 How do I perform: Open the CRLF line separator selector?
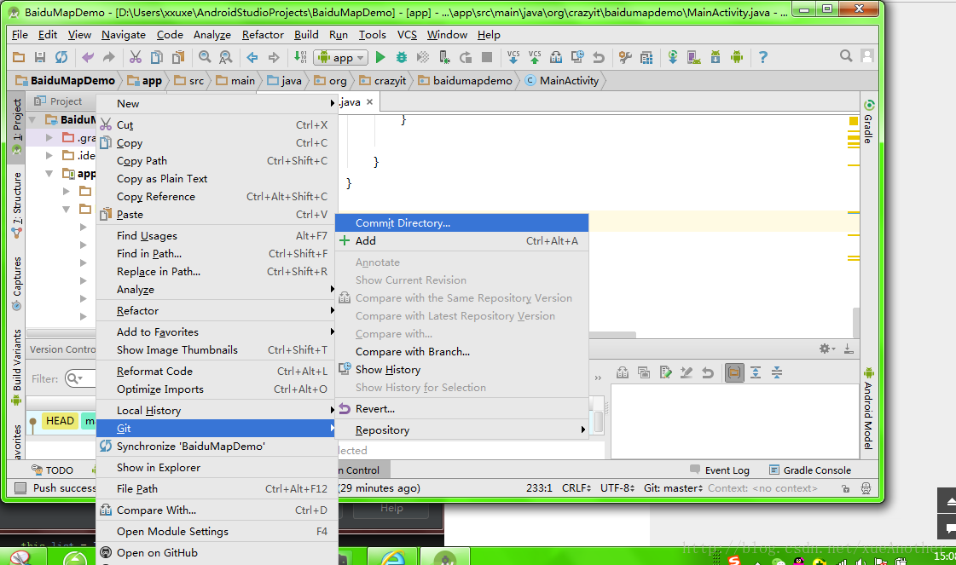pos(576,488)
